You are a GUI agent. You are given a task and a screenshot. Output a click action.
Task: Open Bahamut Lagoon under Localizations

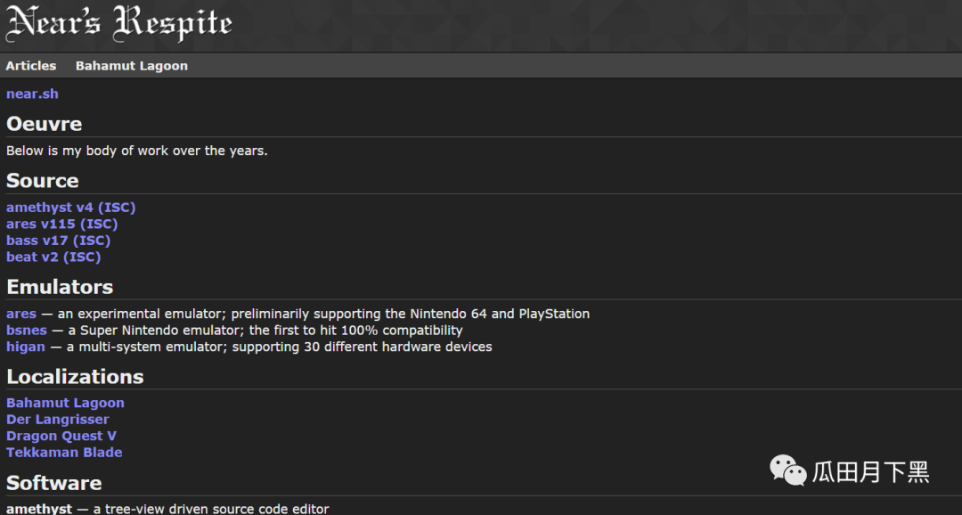point(65,403)
